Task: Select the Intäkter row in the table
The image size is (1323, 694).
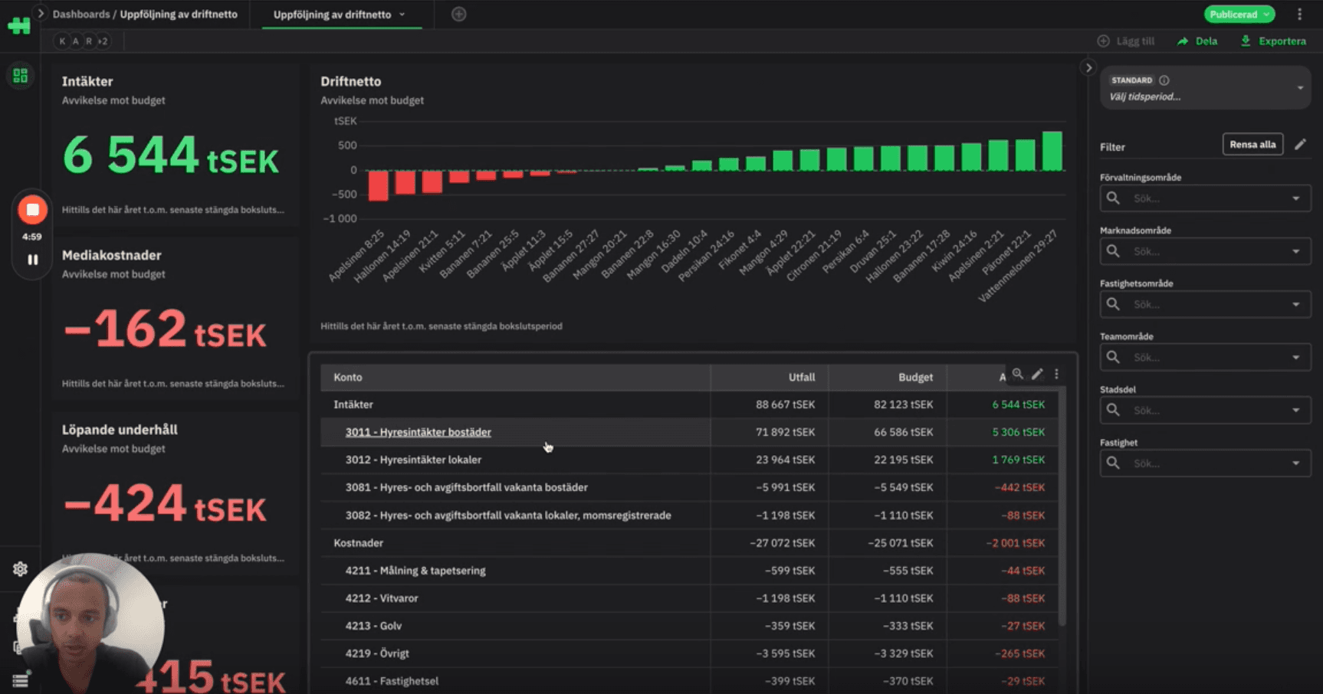Action: pos(689,404)
